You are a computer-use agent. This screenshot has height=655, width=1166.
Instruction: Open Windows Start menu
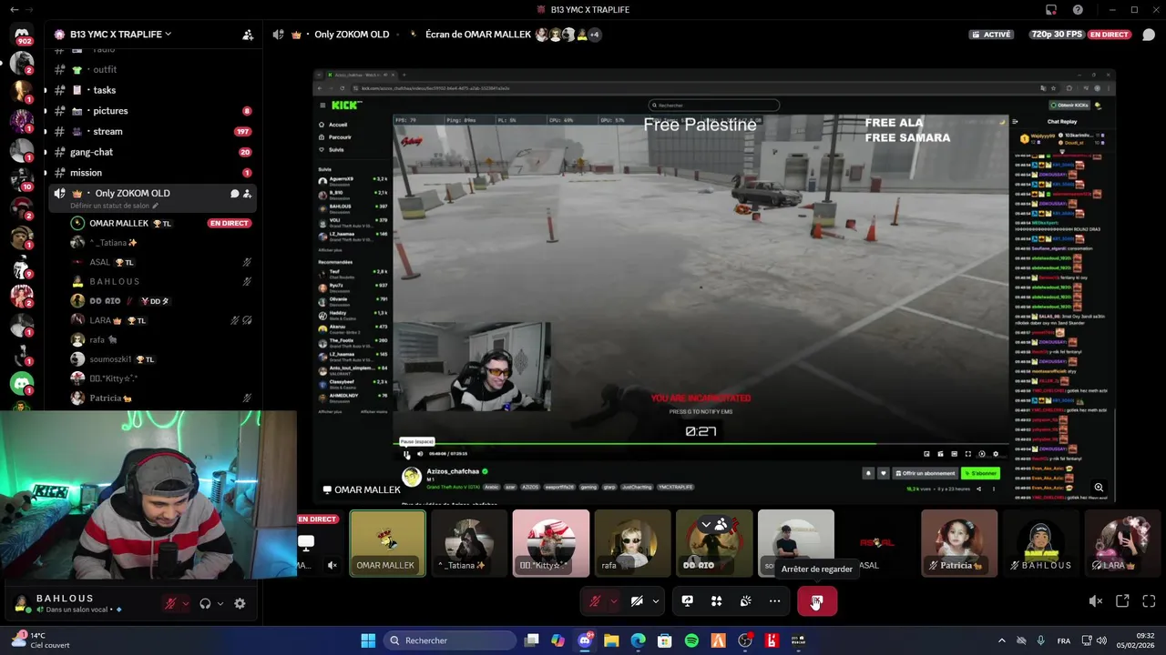368,640
